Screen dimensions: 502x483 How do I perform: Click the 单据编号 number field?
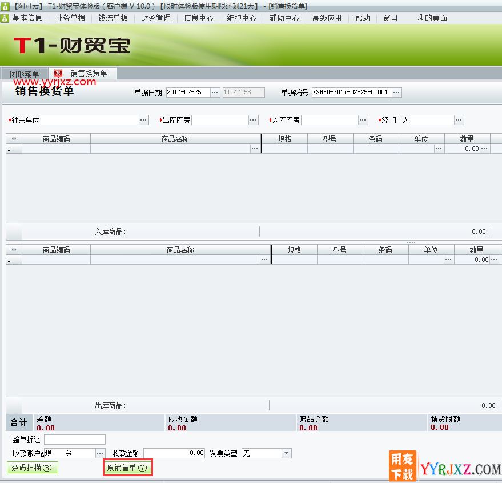coord(352,93)
